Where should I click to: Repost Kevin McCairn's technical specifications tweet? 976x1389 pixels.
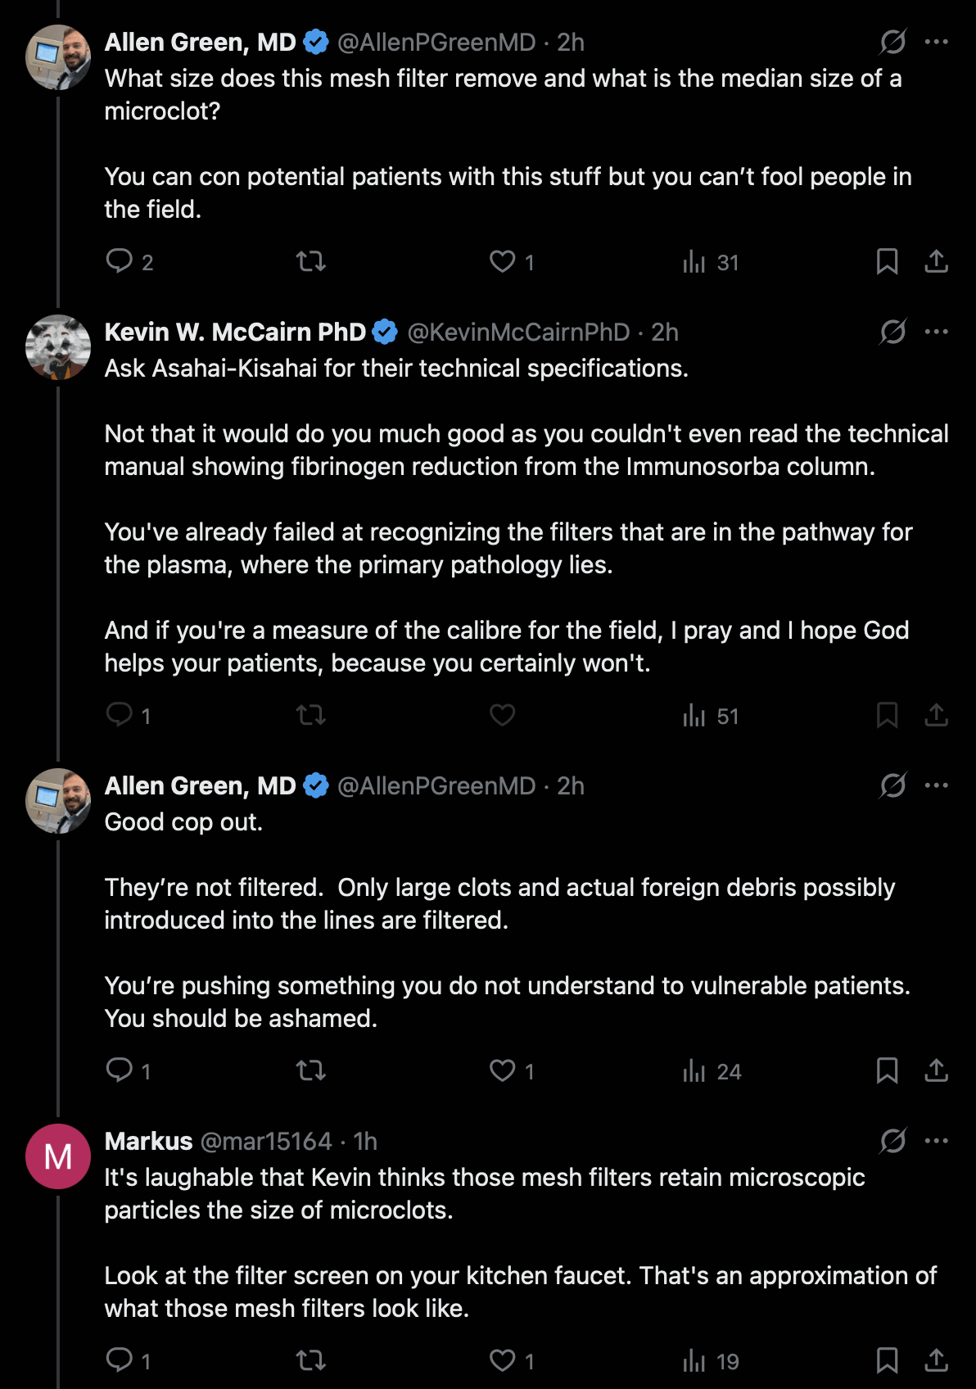coord(310,715)
